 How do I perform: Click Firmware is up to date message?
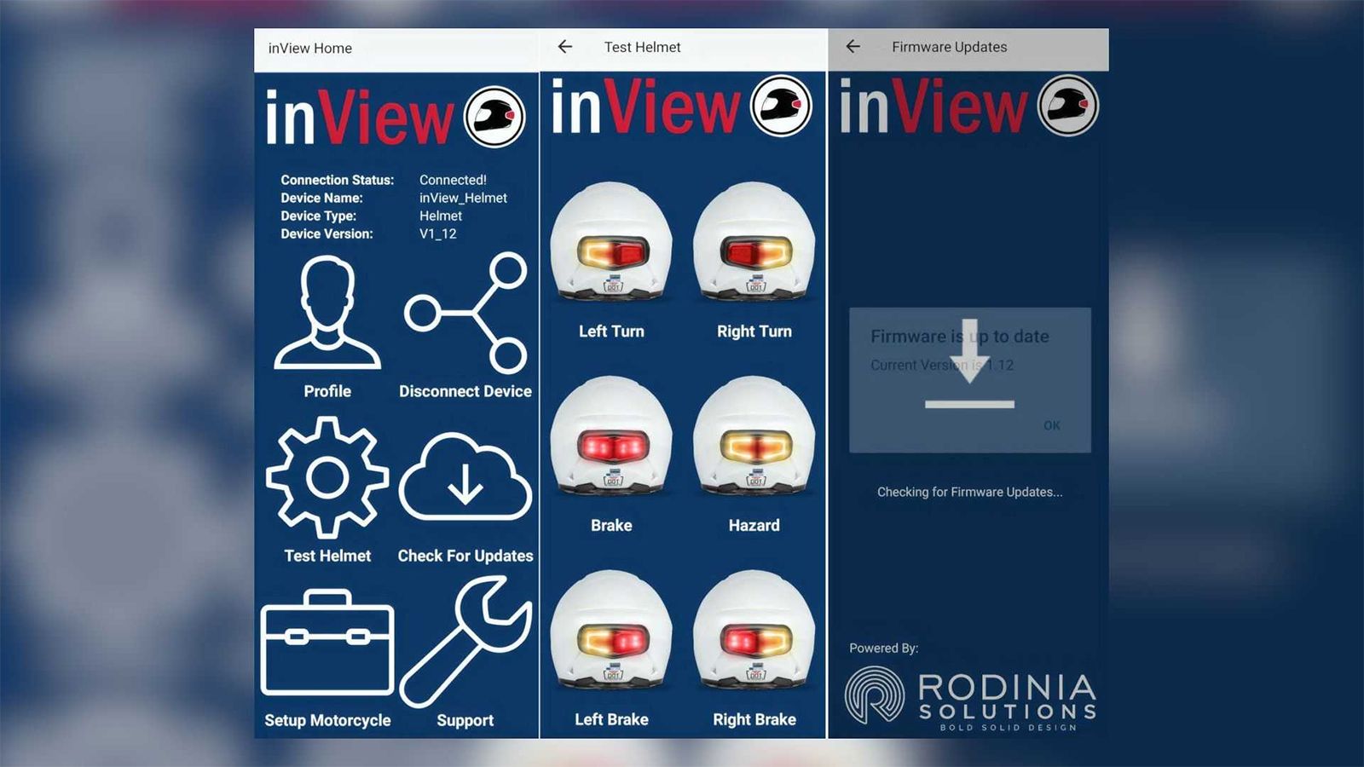(960, 337)
